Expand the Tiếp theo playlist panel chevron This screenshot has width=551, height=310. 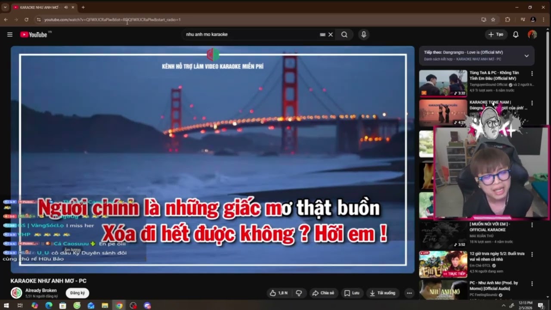coord(526,56)
